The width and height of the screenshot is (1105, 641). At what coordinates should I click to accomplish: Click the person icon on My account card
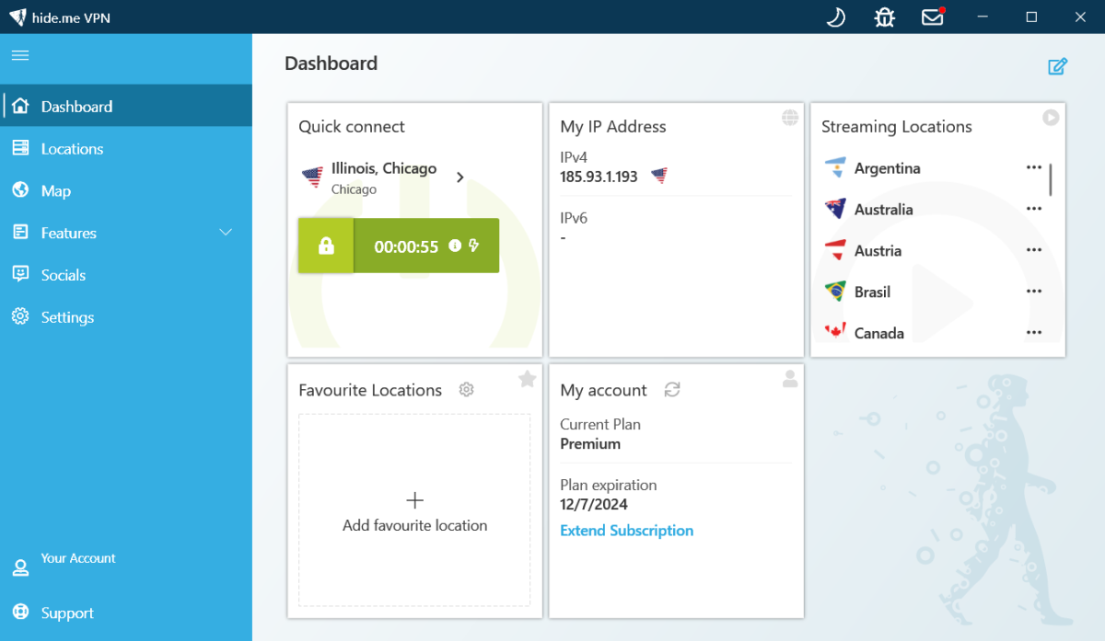tap(789, 378)
